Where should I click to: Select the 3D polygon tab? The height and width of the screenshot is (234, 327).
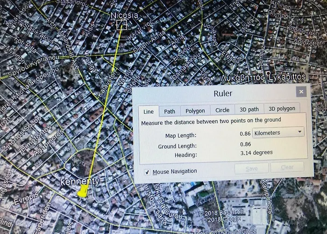coord(280,109)
